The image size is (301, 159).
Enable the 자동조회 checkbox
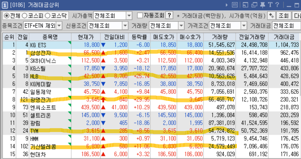tap(140, 16)
